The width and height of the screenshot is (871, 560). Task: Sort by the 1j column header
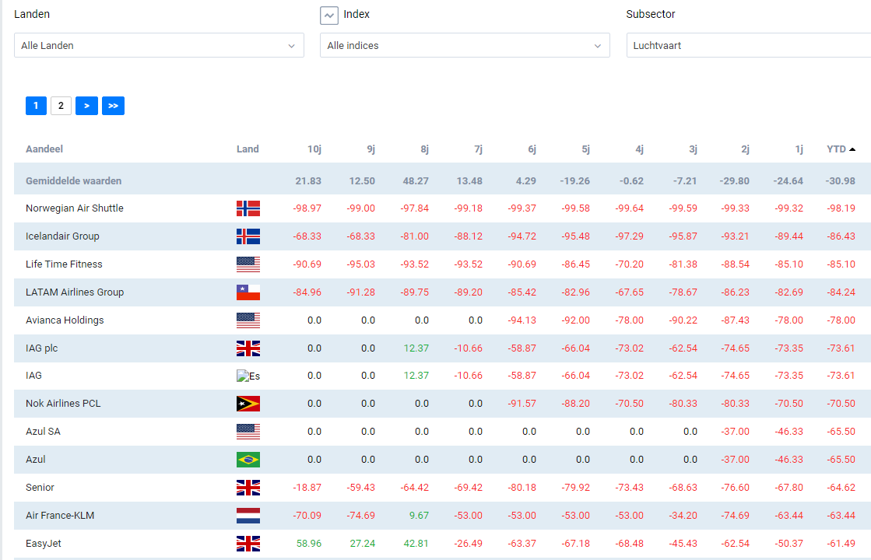pos(799,149)
